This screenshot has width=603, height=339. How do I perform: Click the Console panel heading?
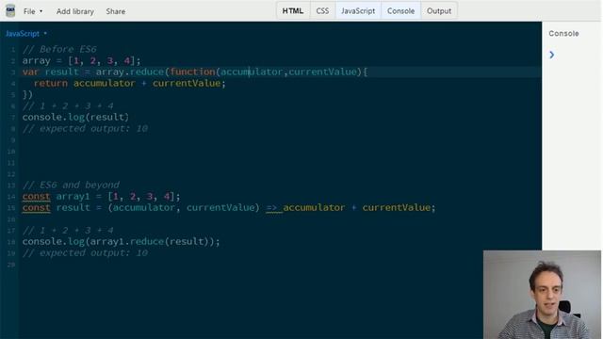563,34
